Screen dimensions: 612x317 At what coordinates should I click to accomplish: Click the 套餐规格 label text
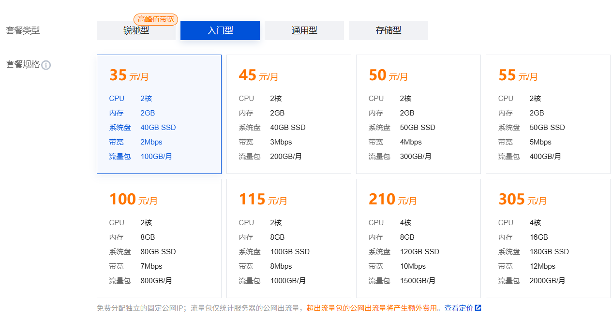[x=23, y=64]
